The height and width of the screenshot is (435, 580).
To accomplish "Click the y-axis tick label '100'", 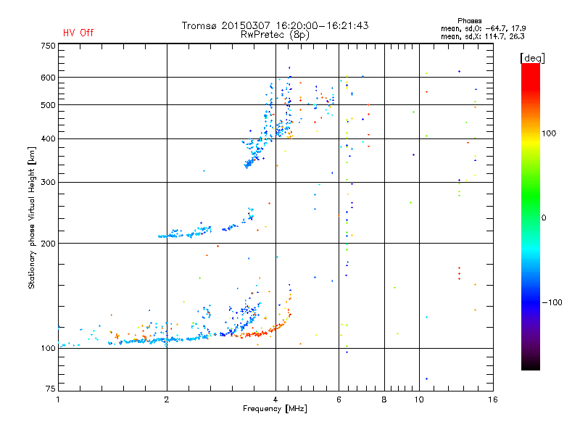I will (x=48, y=349).
